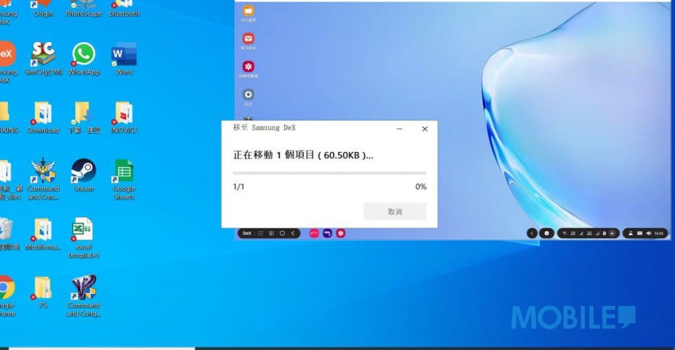
Task: Close the 移至 Samsung DeX dialog
Action: pos(425,129)
